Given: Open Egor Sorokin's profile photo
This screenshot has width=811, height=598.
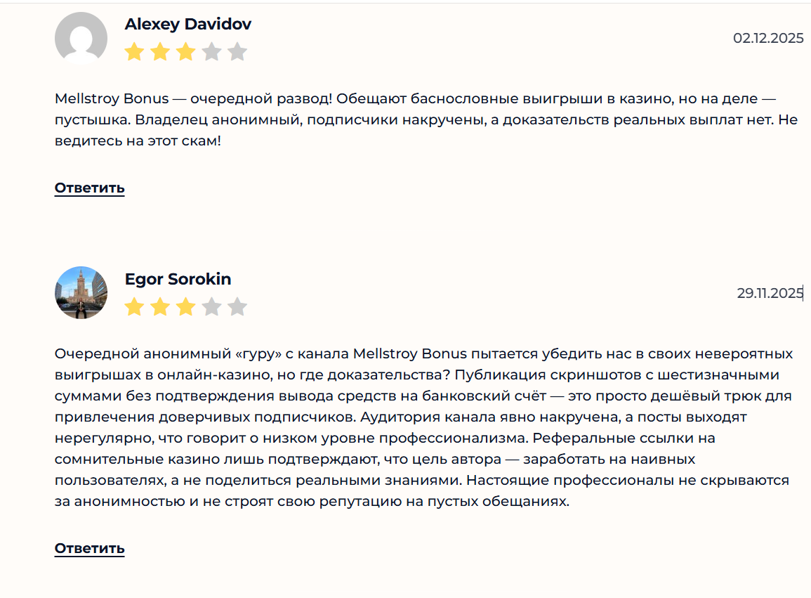Looking at the screenshot, I should [x=81, y=293].
